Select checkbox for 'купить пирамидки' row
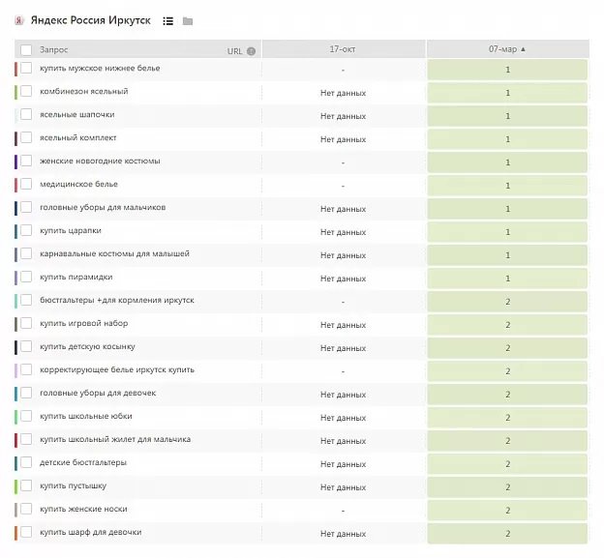 coord(26,278)
